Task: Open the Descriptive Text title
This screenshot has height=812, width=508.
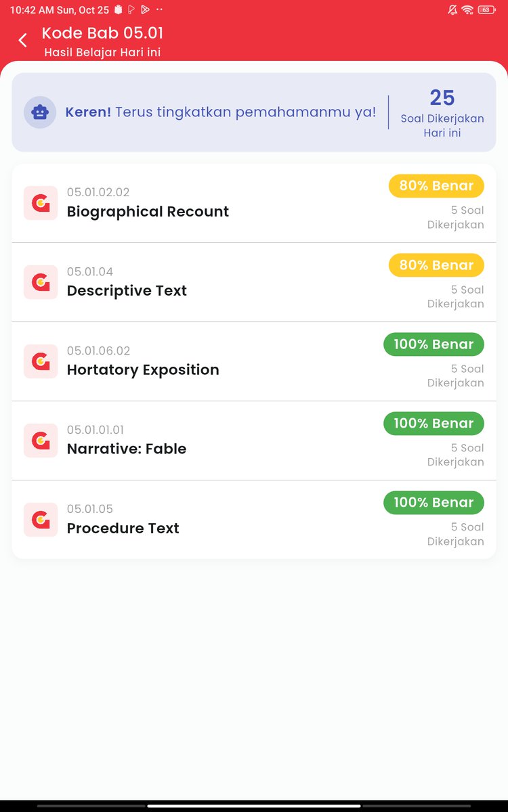Action: 127,291
